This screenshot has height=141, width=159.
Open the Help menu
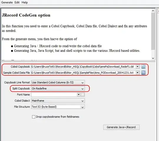click(x=24, y=2)
